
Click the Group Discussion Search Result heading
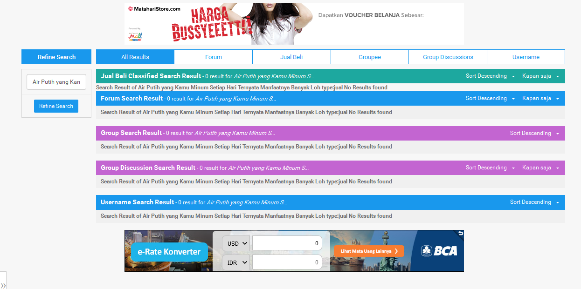click(x=148, y=168)
